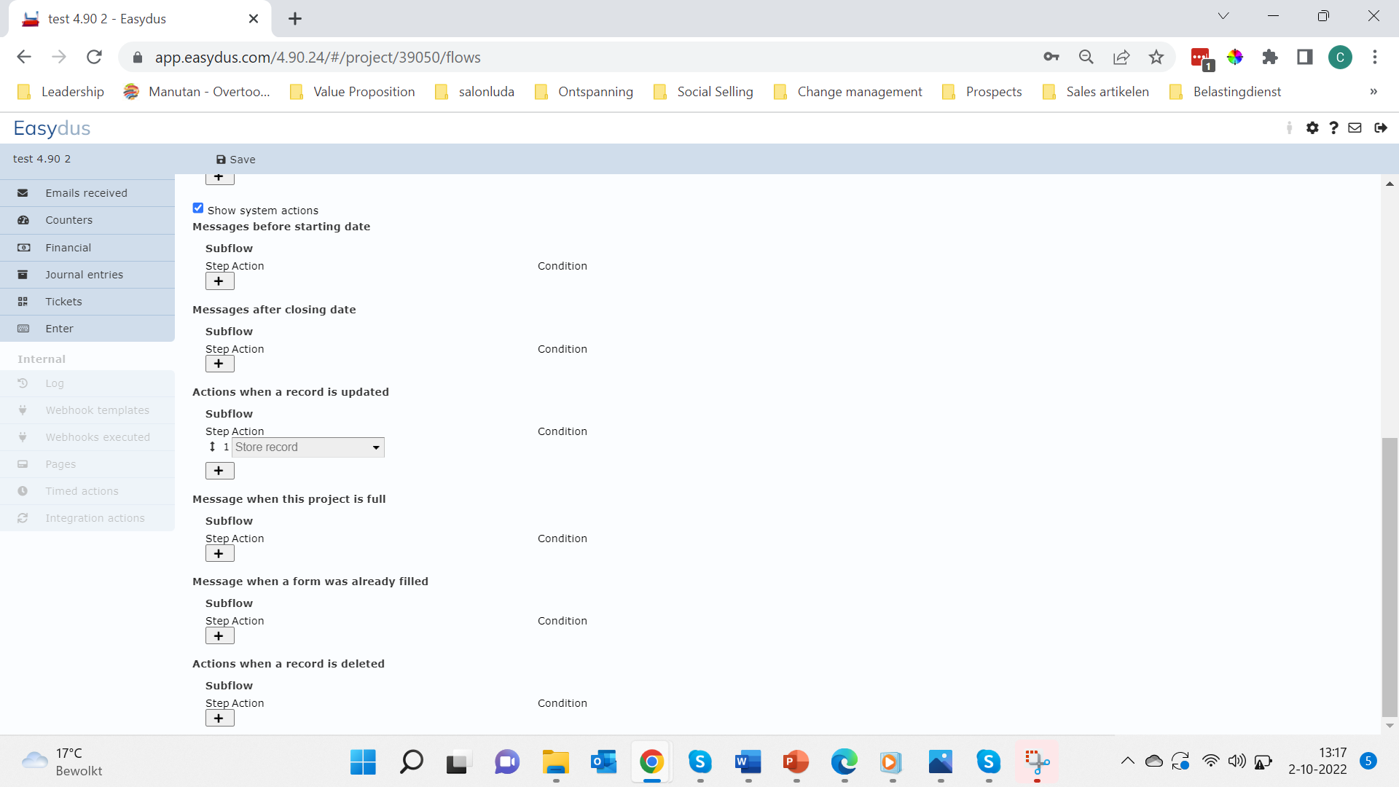Image resolution: width=1399 pixels, height=787 pixels.
Task: Click the logout icon in header
Action: click(1381, 128)
